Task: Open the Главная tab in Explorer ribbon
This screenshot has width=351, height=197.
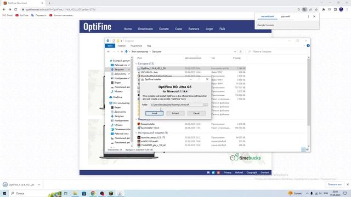Action: (121, 46)
